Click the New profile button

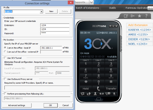point(51,11)
